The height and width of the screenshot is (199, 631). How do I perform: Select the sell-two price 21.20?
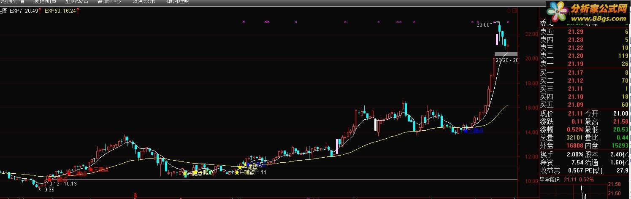pyautogui.click(x=576, y=56)
